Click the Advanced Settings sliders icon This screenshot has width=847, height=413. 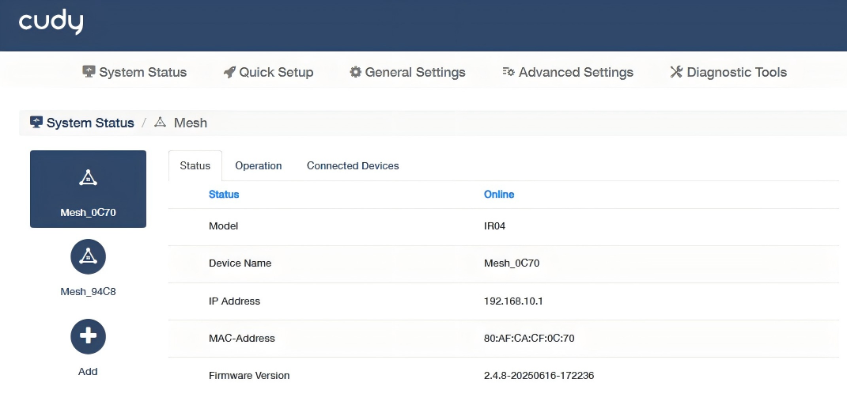click(x=509, y=72)
